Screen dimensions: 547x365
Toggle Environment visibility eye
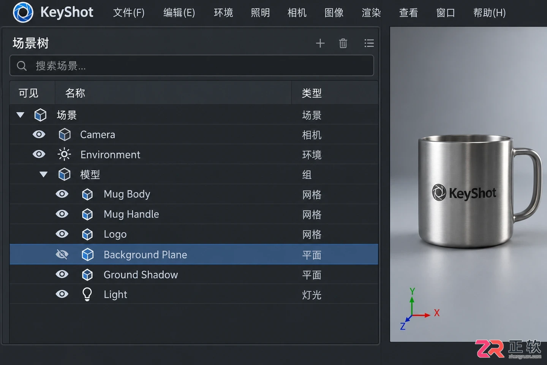pos(39,154)
